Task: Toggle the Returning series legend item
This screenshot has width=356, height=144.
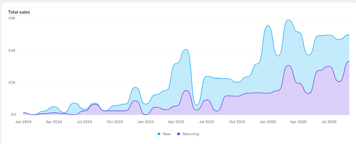Action: (188, 134)
